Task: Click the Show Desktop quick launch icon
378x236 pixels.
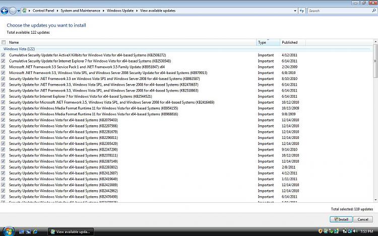Action: pos(22,231)
